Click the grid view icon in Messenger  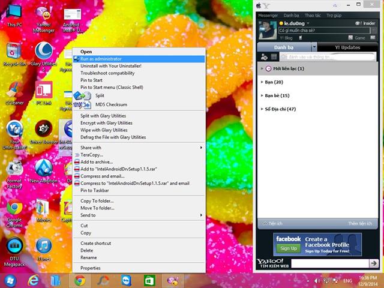tap(274, 57)
